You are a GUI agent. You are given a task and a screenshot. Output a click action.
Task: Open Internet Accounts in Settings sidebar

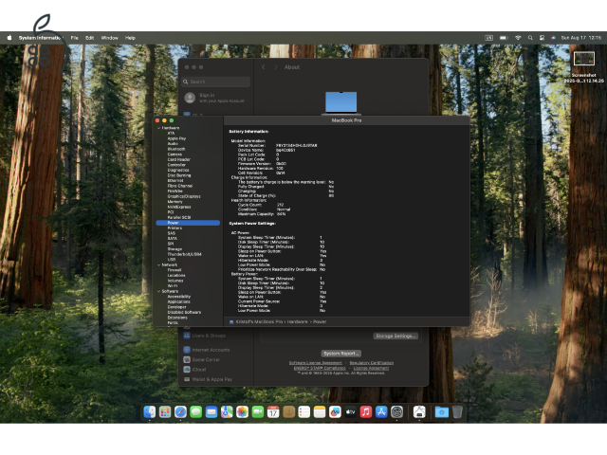pyautogui.click(x=207, y=350)
